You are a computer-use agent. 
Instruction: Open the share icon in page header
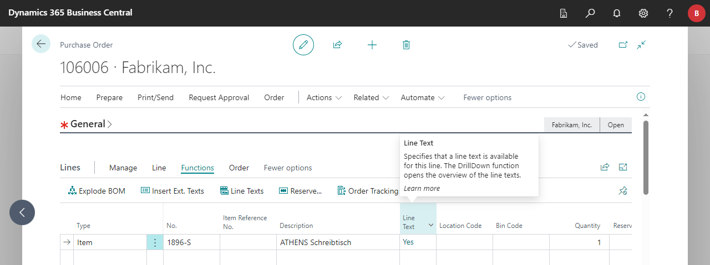337,45
